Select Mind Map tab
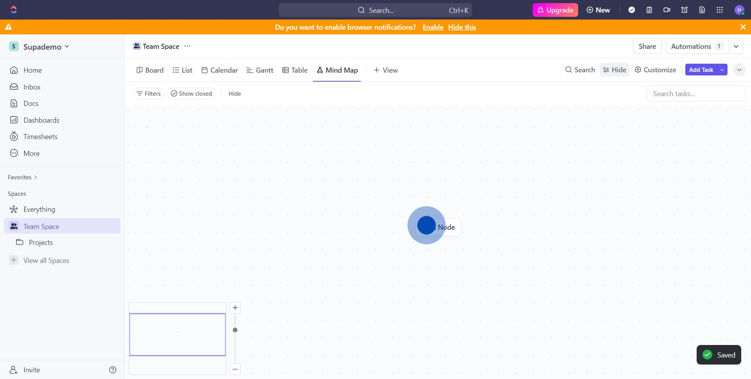751x379 pixels. pyautogui.click(x=337, y=70)
